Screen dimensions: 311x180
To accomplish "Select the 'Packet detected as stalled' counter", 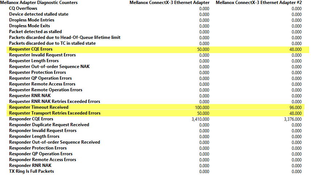I will (36, 32).
